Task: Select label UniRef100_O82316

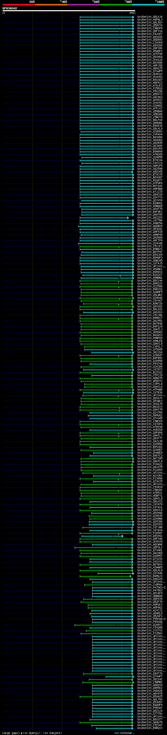Action: click(x=150, y=353)
